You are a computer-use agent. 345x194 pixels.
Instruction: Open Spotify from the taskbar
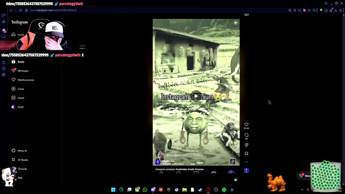pyautogui.click(x=224, y=190)
